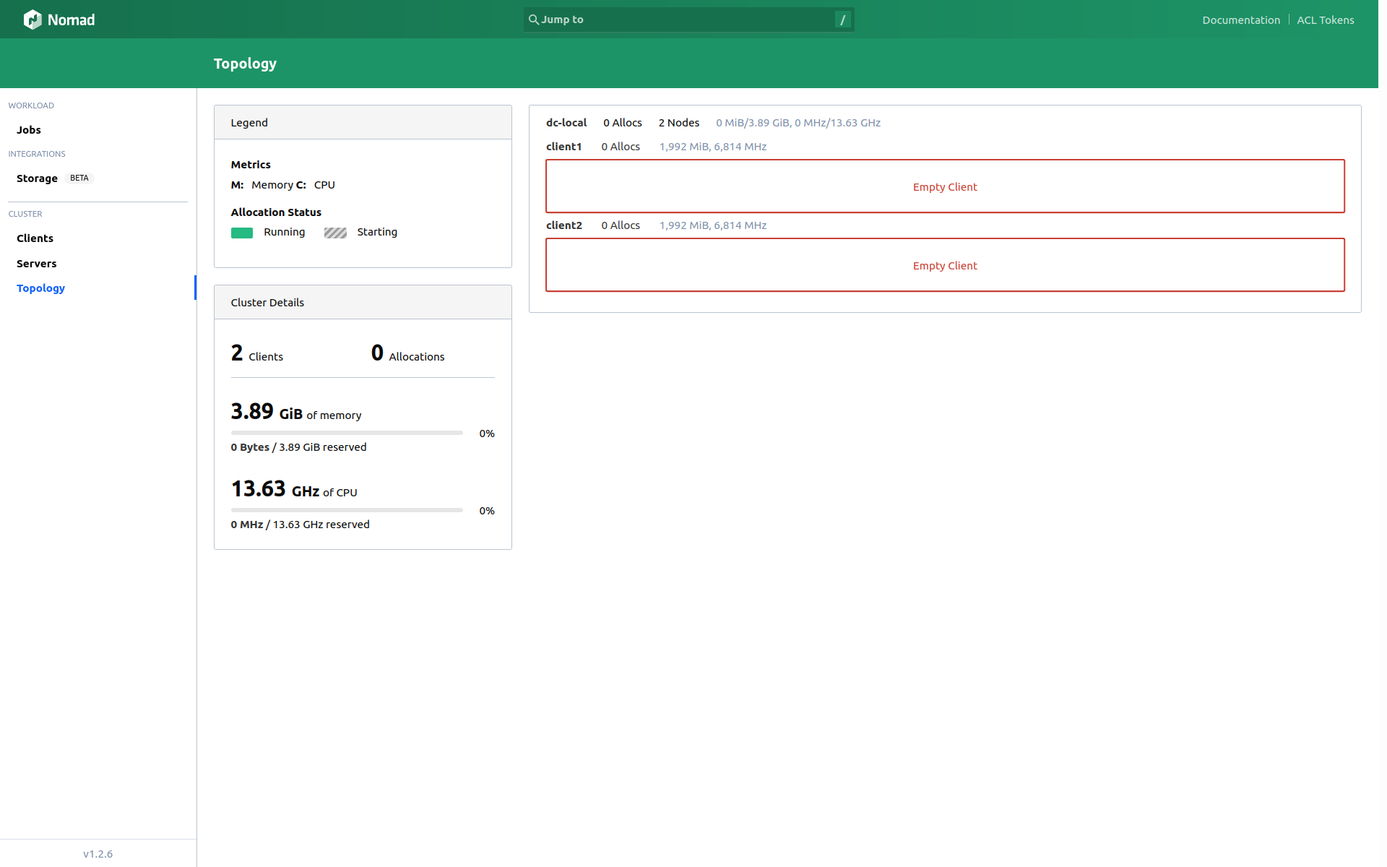The height and width of the screenshot is (867, 1387).
Task: Click the dc-local datacenter label
Action: point(566,123)
